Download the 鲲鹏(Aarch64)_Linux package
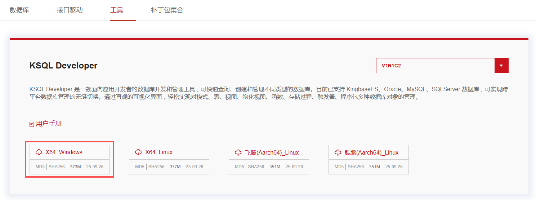 click(x=371, y=152)
